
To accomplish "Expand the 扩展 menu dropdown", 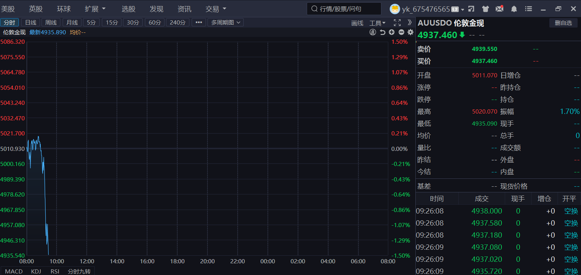I will tap(95, 9).
